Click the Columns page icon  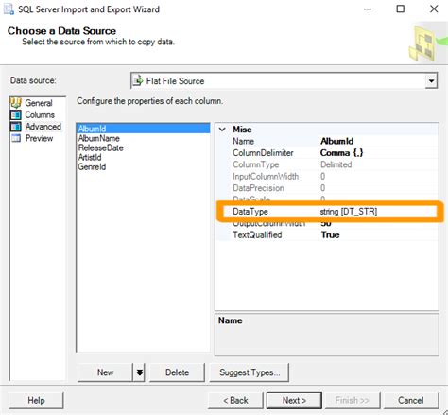(16, 114)
